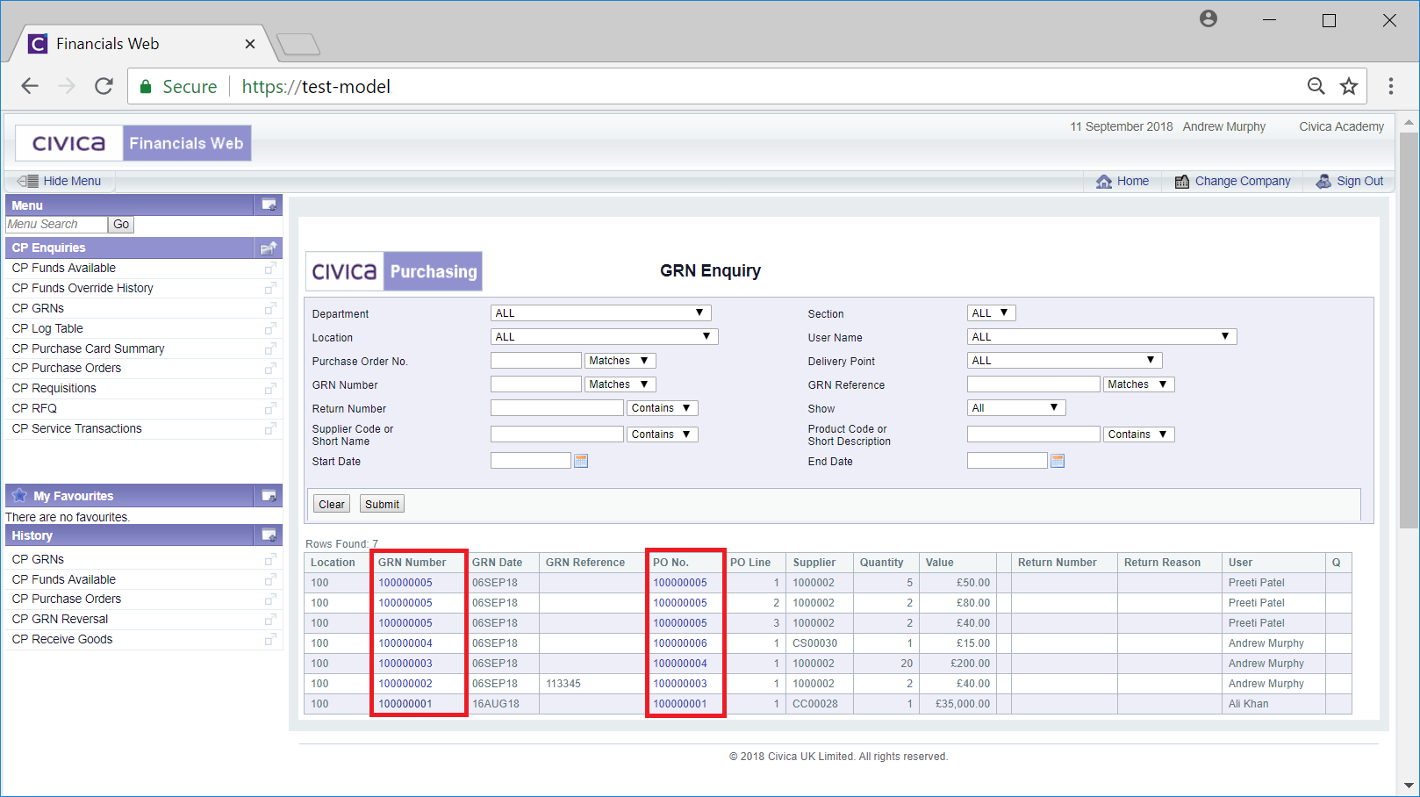This screenshot has width=1420, height=797.
Task: Open GRN Number 100000001 link
Action: pos(405,704)
